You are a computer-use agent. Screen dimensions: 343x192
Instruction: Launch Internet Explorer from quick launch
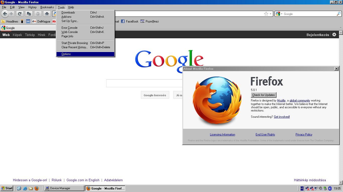coord(25,188)
